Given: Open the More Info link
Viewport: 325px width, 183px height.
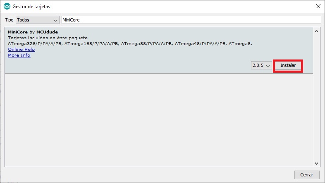Looking at the screenshot, I should pos(19,55).
